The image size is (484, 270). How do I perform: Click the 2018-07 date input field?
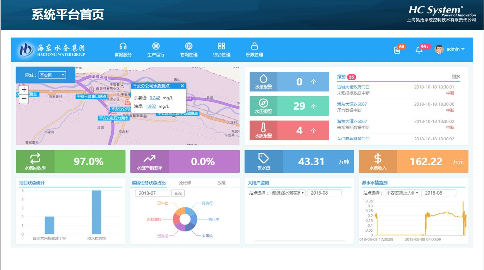point(153,193)
